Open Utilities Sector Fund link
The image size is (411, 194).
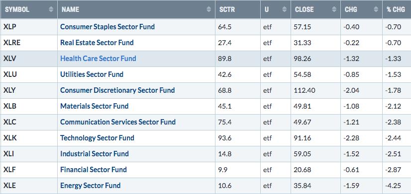click(x=92, y=74)
